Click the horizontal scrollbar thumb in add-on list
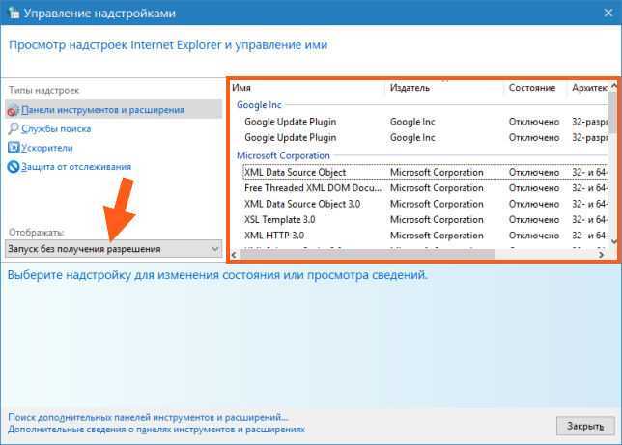 (x=367, y=255)
